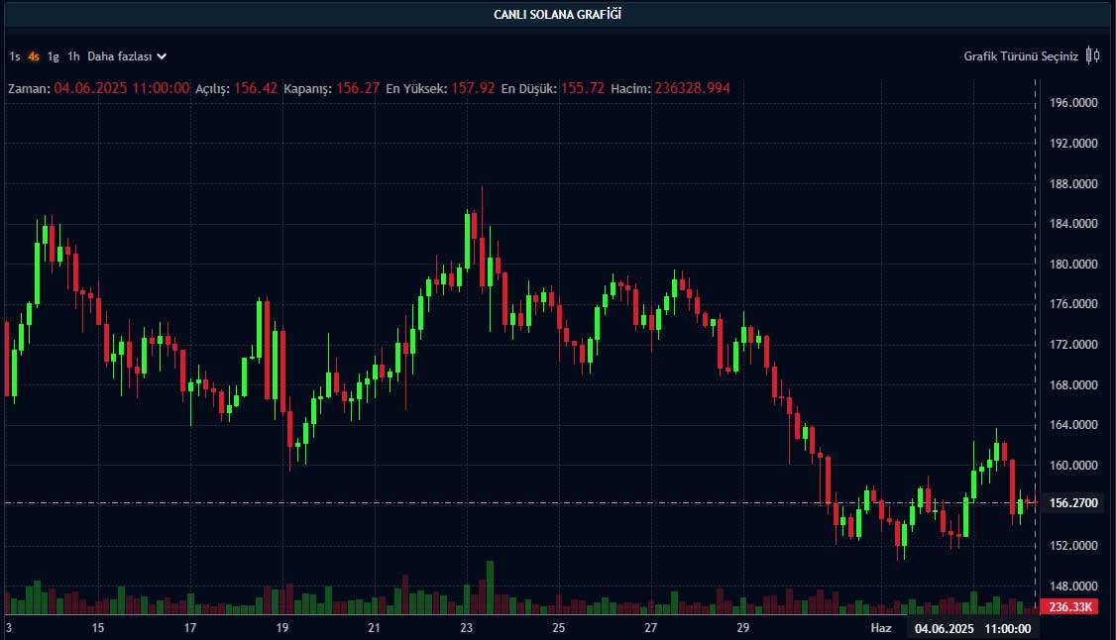
Task: Click date label 27 on the time axis
Action: 650,628
